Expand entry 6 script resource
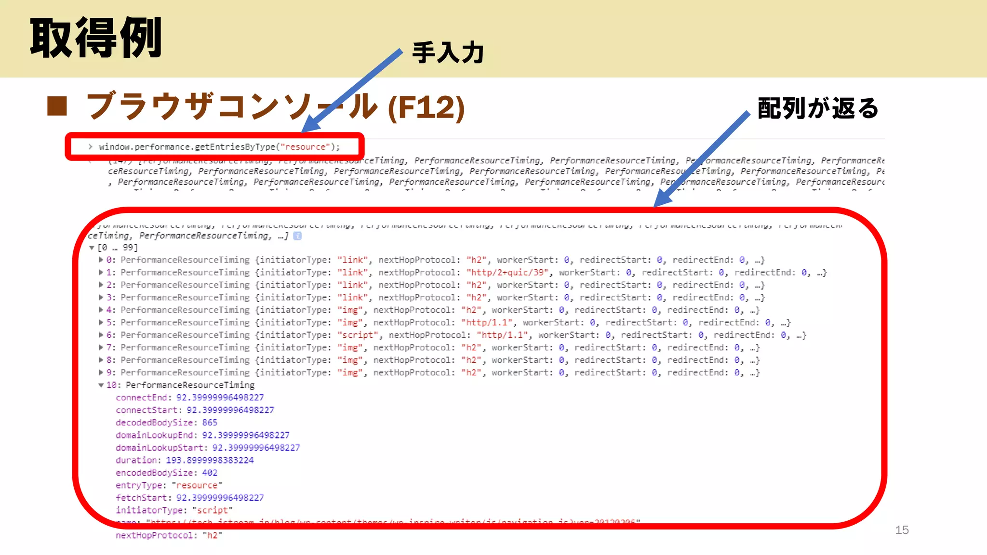The height and width of the screenshot is (555, 987). coord(101,335)
